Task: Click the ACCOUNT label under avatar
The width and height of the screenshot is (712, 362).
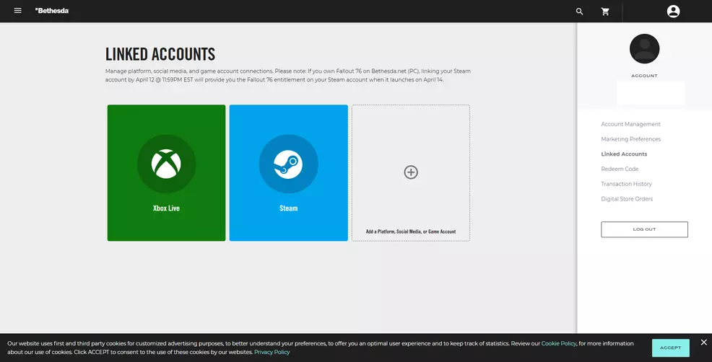Action: tap(644, 76)
